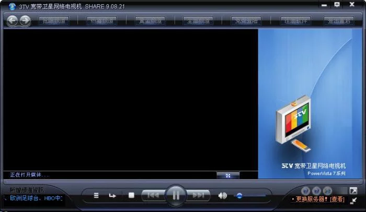Image resolution: width=366 pixels, height=212 pixels.
Task: Click the 3TV globe app icon in title bar
Action: 12,7
